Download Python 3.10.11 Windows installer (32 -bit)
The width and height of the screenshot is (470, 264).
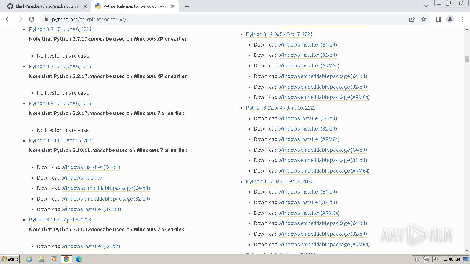coord(91,209)
